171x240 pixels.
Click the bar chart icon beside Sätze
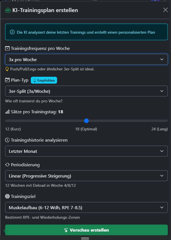coord(8,112)
